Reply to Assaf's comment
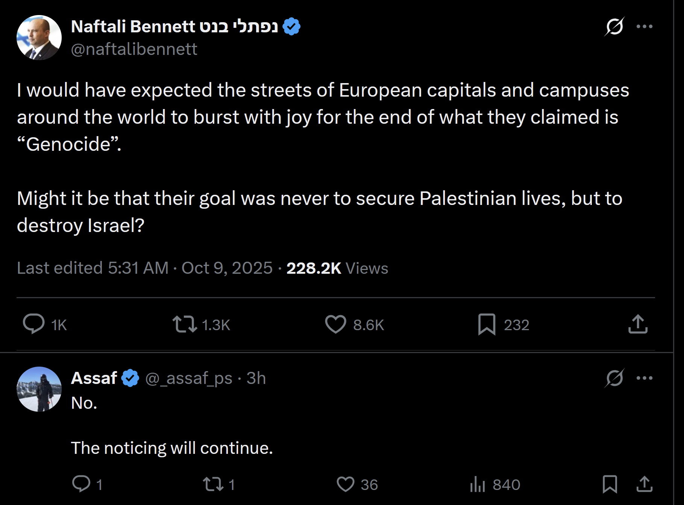Screen dimensions: 684x505 81,484
